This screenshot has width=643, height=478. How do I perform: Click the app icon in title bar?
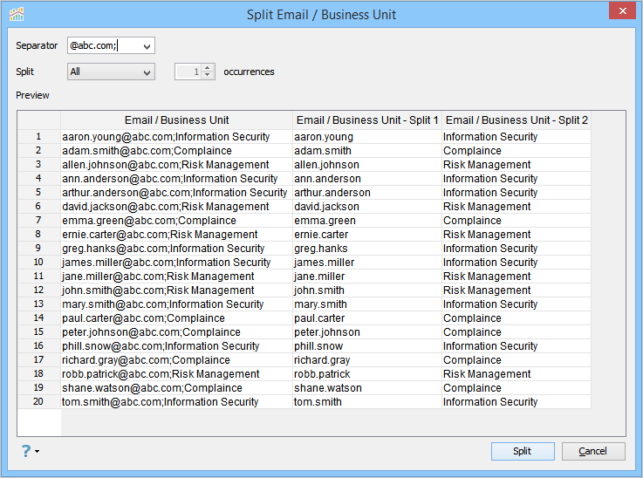[x=16, y=14]
